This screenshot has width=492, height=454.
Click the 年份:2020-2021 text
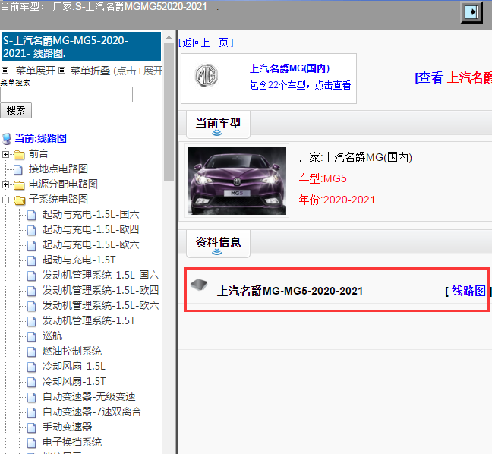point(337,200)
